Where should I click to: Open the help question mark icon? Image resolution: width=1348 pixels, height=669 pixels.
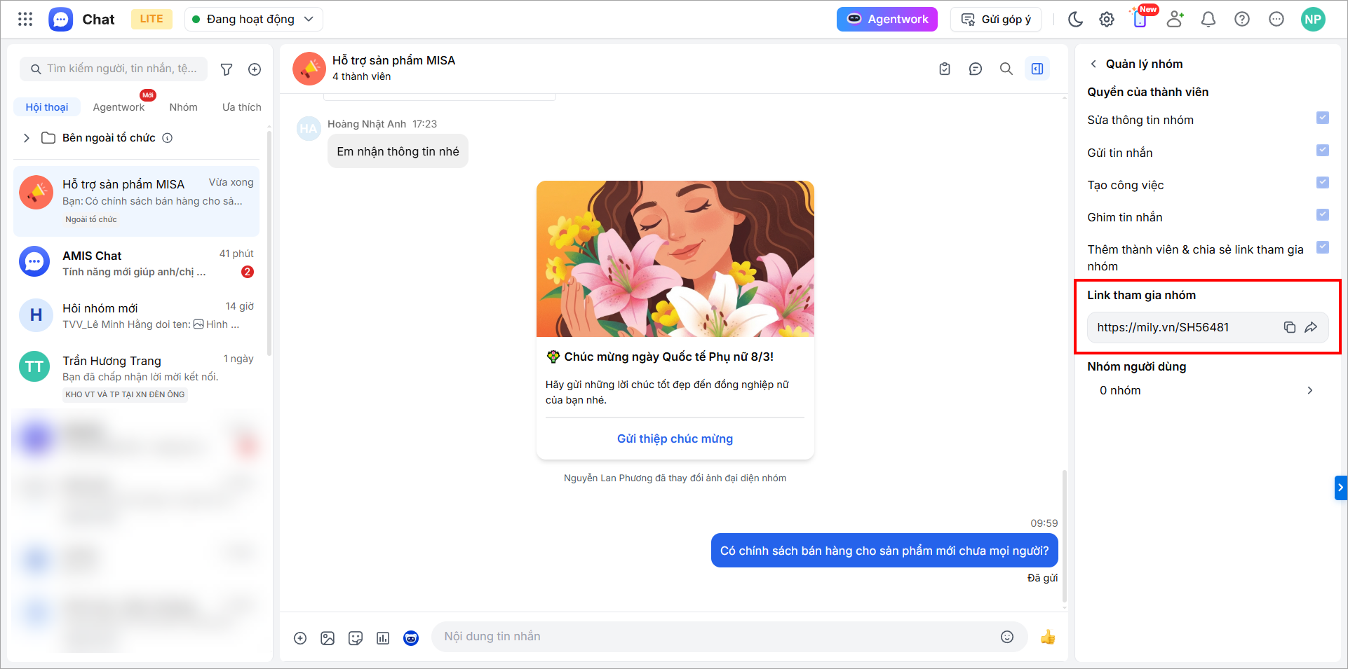[1242, 20]
